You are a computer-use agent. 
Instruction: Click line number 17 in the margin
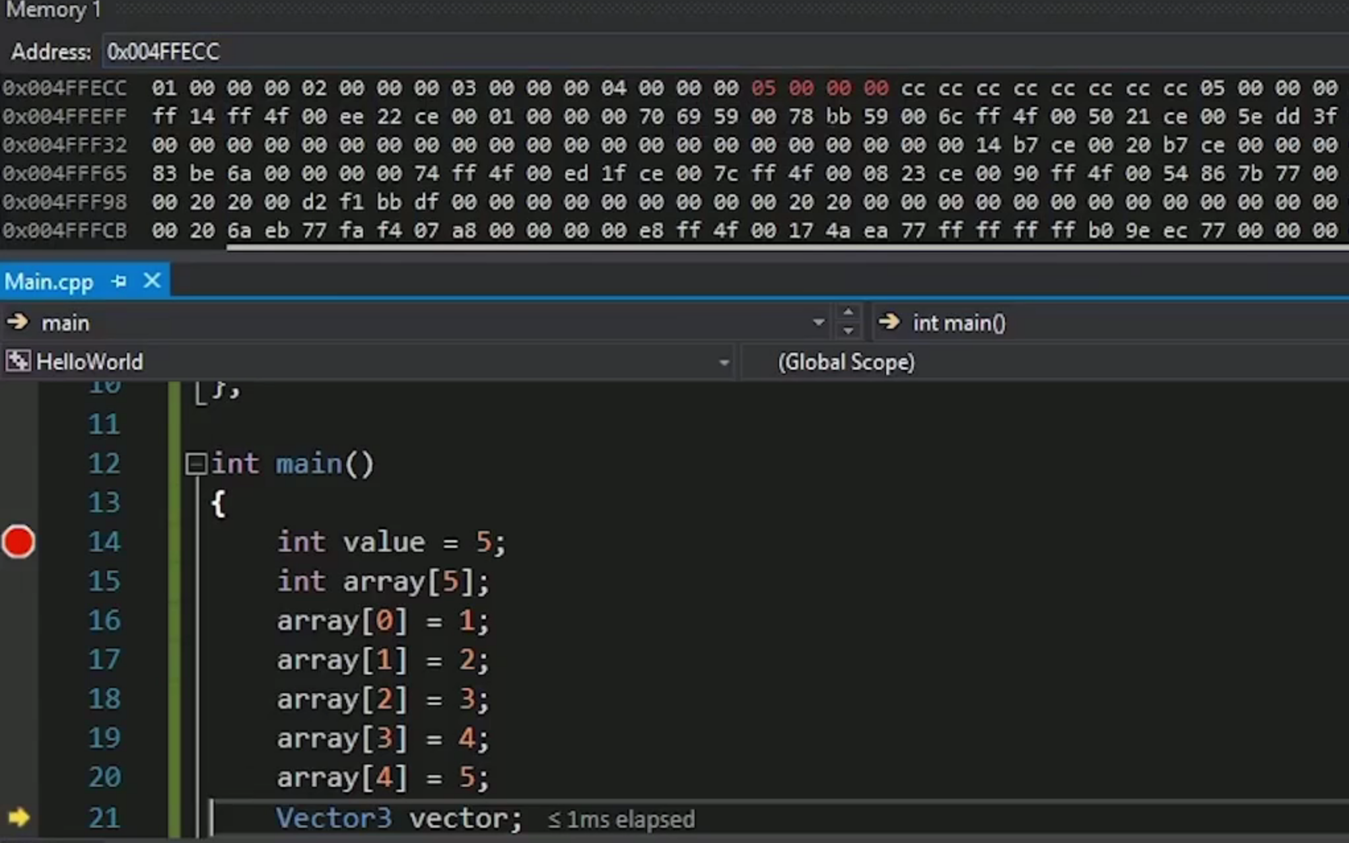point(104,659)
